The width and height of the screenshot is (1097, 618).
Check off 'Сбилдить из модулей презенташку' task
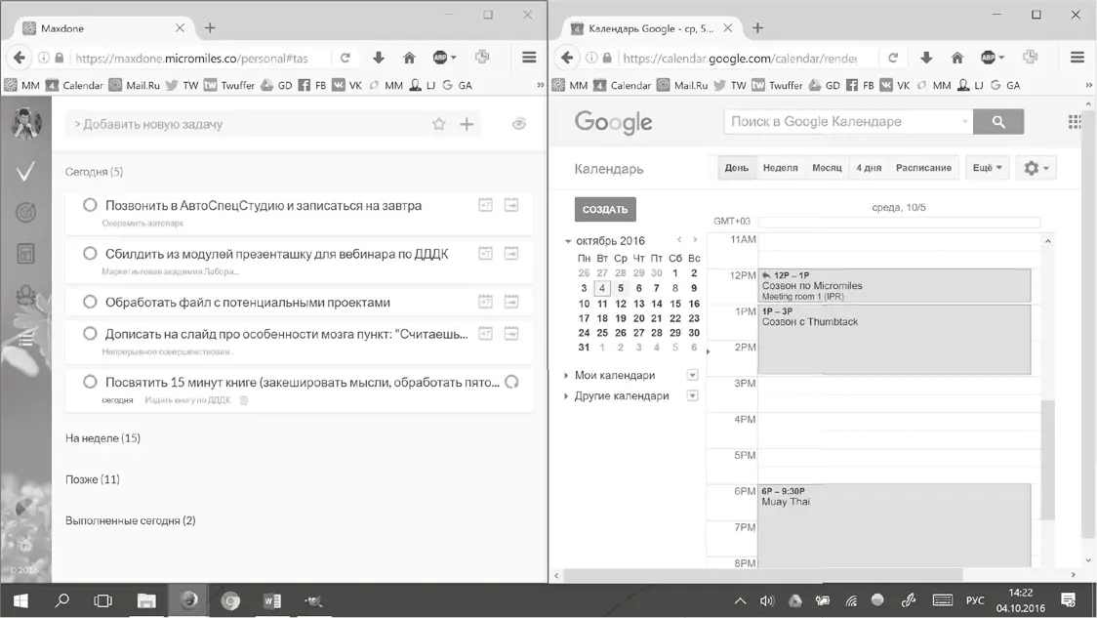[x=90, y=254]
